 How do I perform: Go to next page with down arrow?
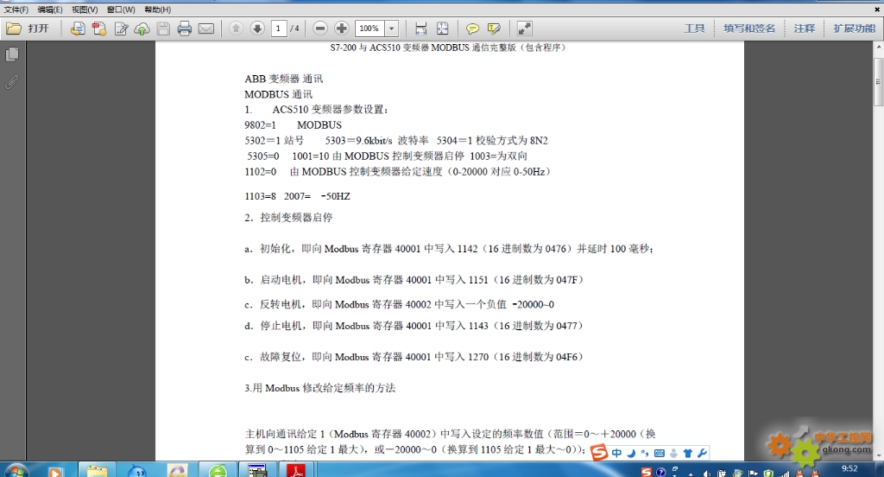257,29
